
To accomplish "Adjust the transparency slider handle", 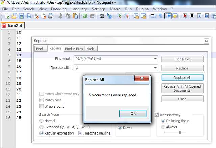I will coord(180,132).
